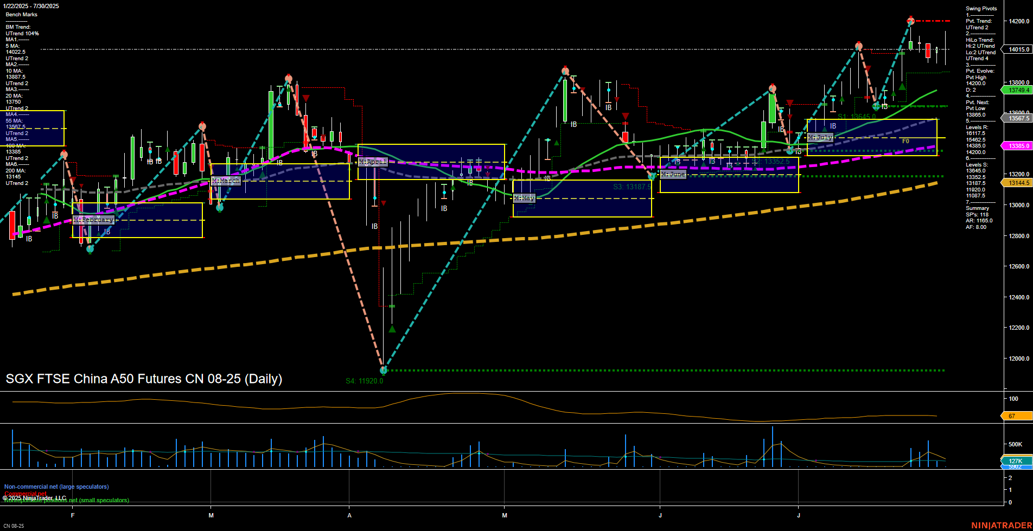Click the magenta 13385.0 price marker
Screen dimensions: 1033x531
[x=1017, y=146]
